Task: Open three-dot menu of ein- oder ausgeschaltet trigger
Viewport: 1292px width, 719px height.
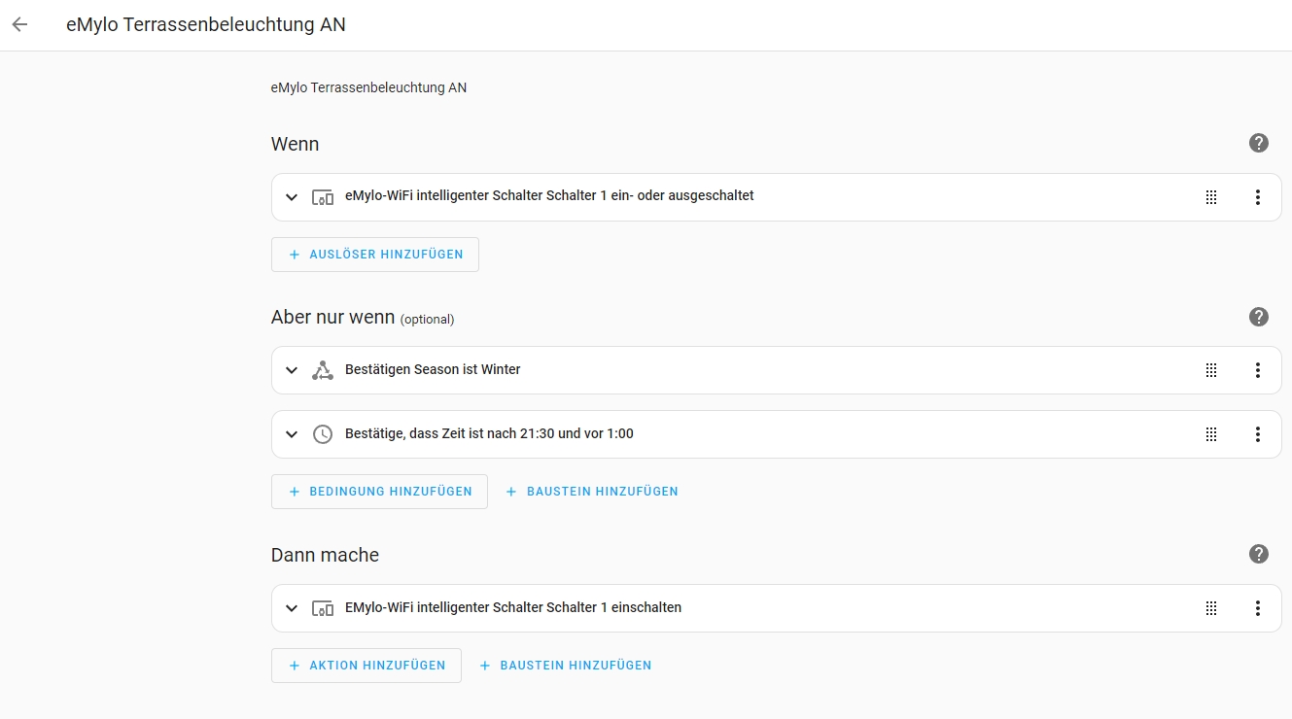Action: (x=1258, y=197)
